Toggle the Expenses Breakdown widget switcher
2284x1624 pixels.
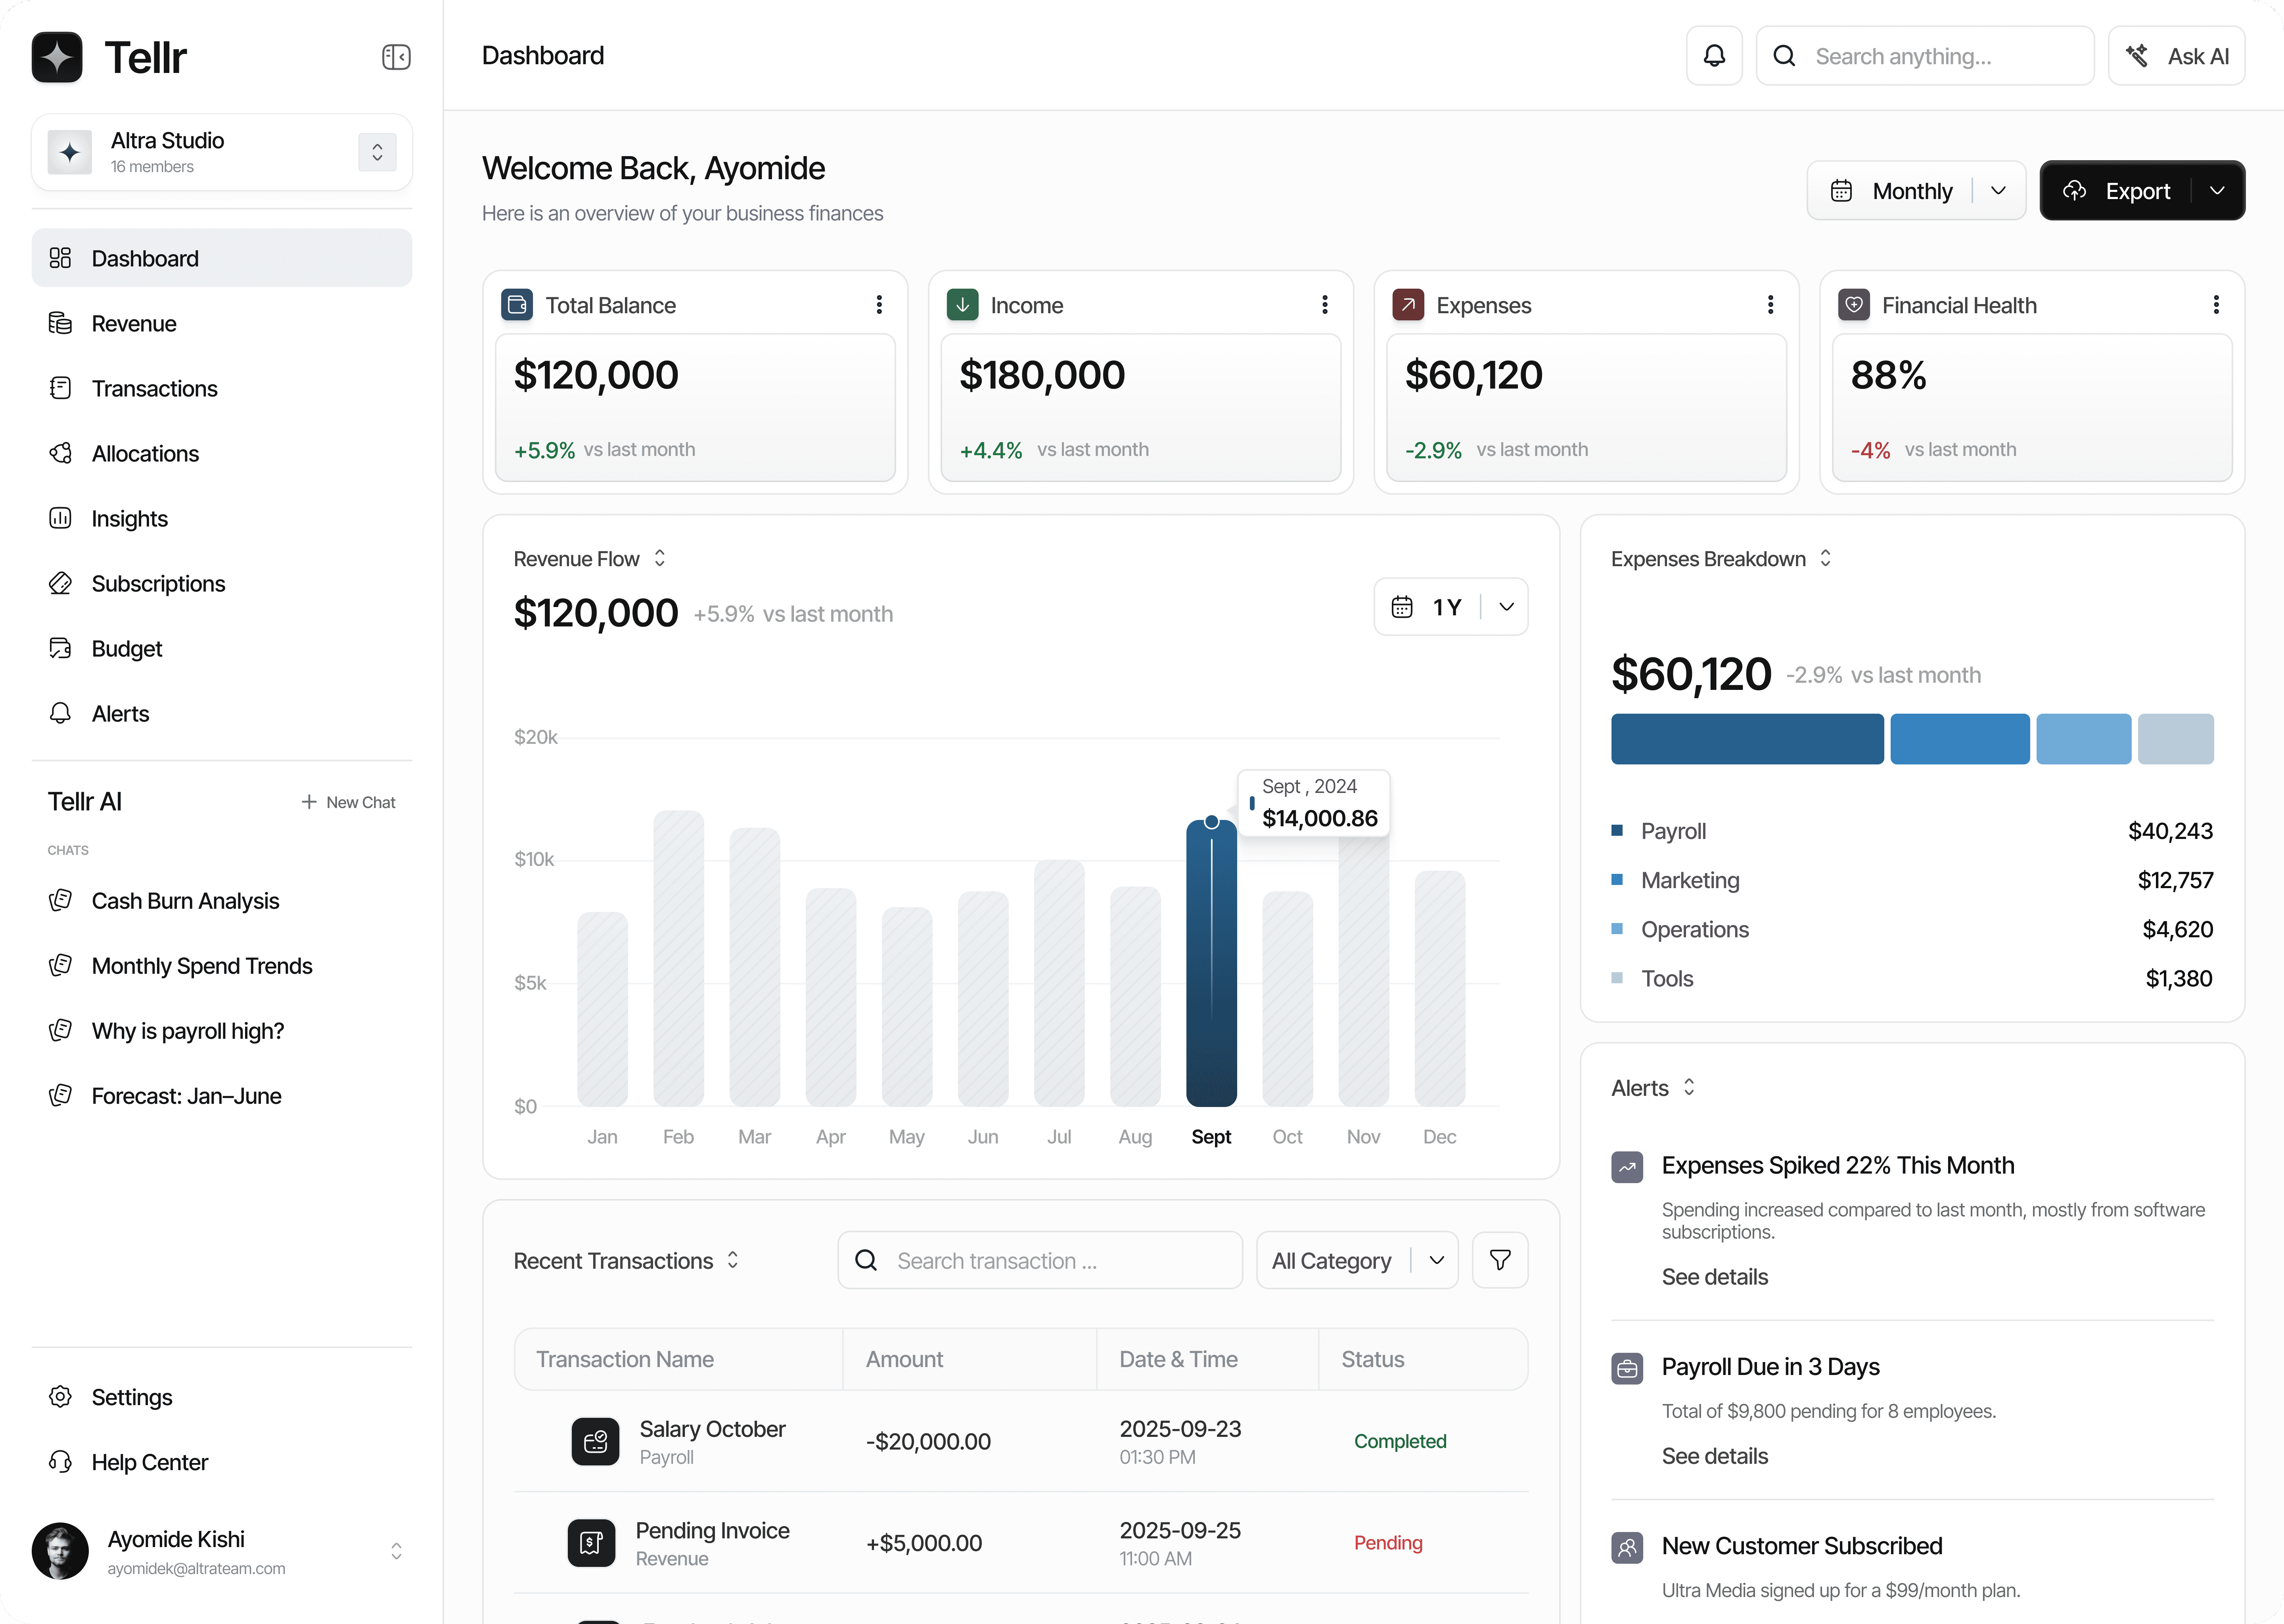pos(1825,558)
